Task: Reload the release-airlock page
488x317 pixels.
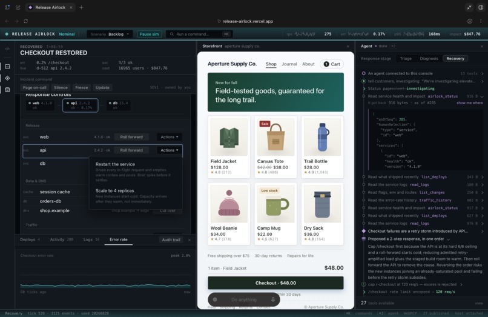Action: [26, 21]
